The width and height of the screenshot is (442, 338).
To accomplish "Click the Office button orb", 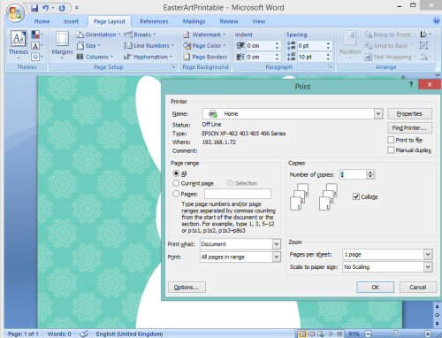I will (15, 12).
